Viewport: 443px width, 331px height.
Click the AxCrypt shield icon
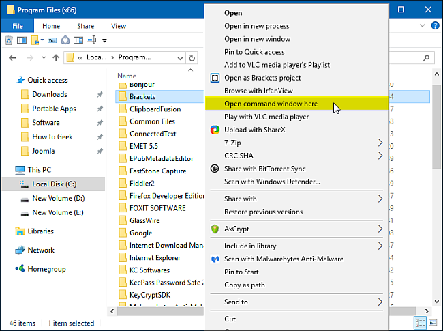(x=215, y=229)
